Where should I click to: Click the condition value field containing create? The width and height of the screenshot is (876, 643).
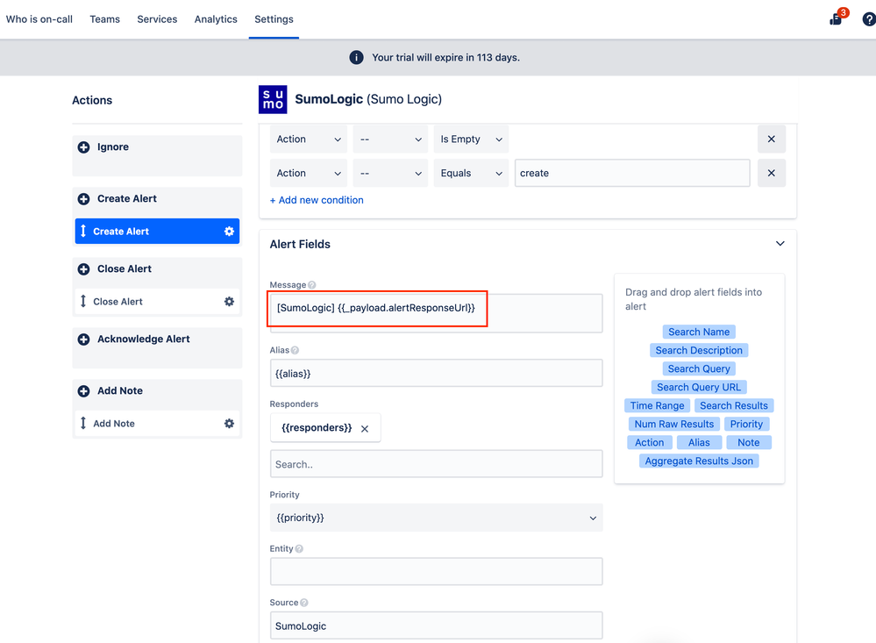[x=632, y=174]
